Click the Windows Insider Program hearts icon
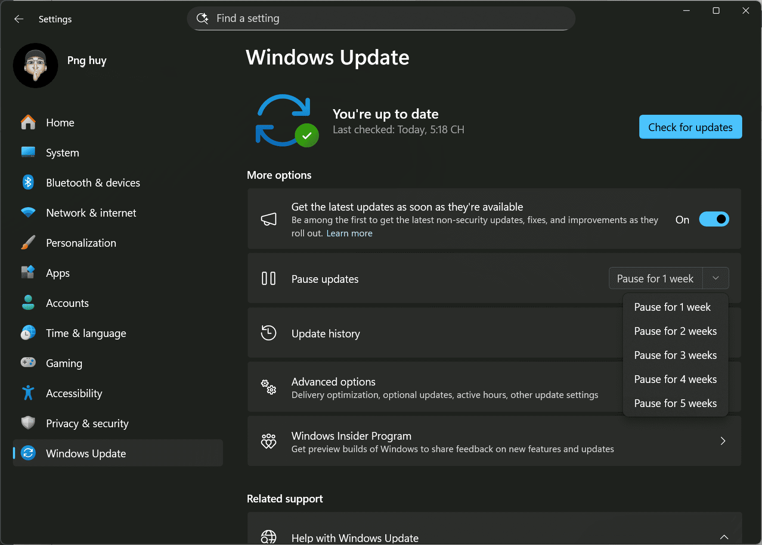Screen dimensions: 762x545 tap(269, 441)
